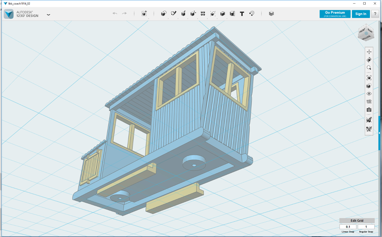Open the Angular Snap value dropdown
382x237 pixels.
coord(366,227)
